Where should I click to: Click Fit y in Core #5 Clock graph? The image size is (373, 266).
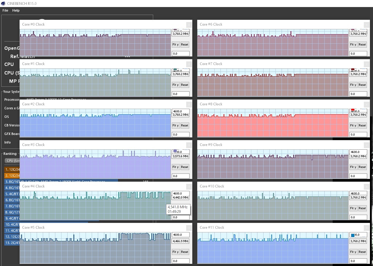pyautogui.click(x=175, y=252)
